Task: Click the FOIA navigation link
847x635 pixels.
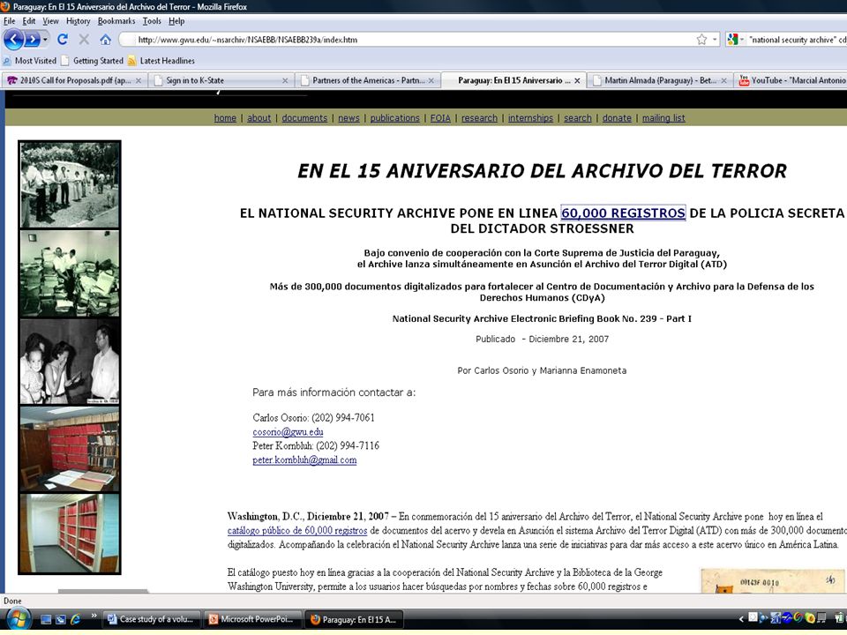Action: [x=440, y=117]
